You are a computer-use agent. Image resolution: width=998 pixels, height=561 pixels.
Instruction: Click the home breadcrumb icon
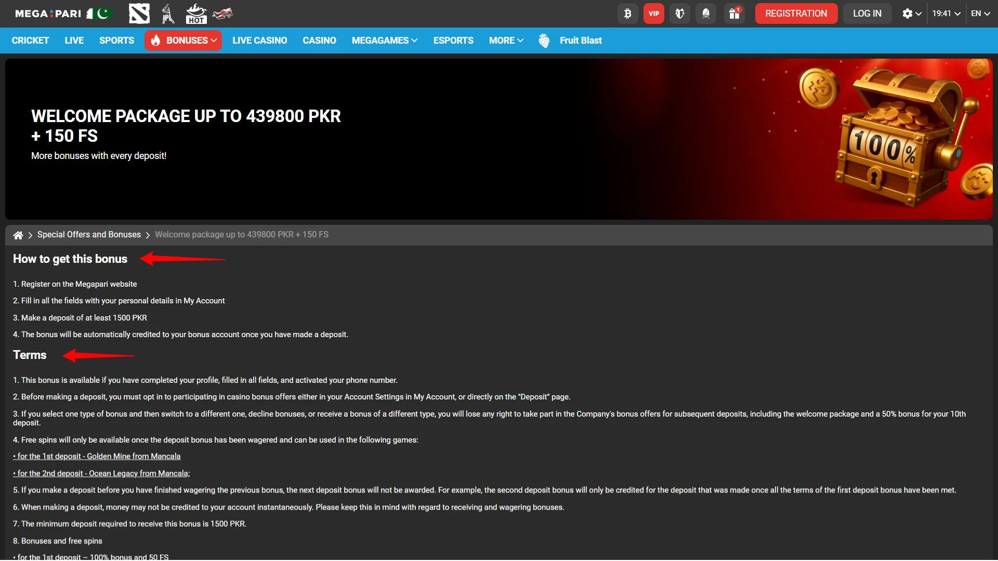click(18, 235)
